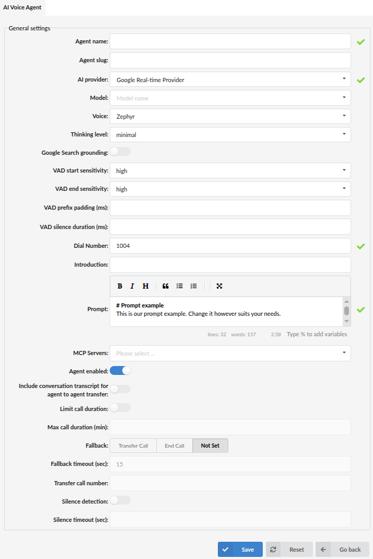Viewport: 373px width, 559px height.
Task: Click the Dial Number field with 1004
Action: click(230, 246)
